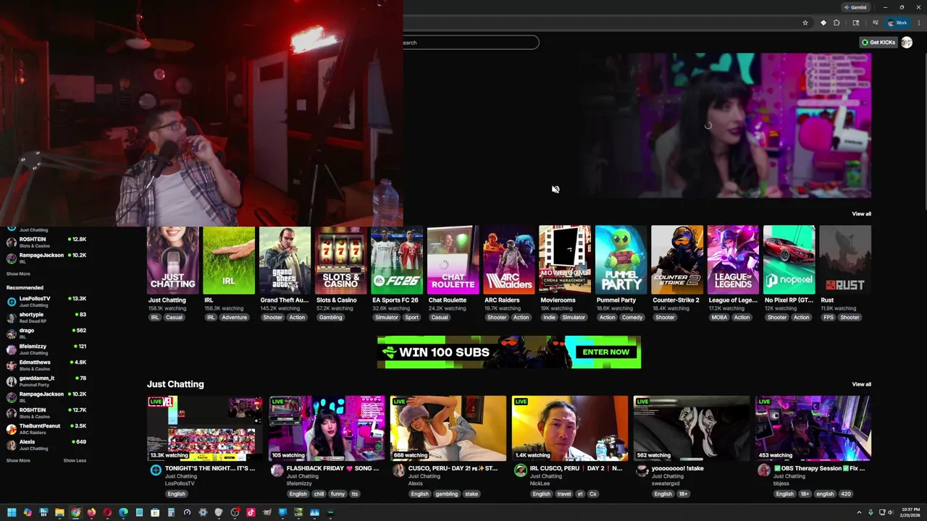Expand Show More below the Alexis sidebar row
927x521 pixels.
[x=18, y=460]
